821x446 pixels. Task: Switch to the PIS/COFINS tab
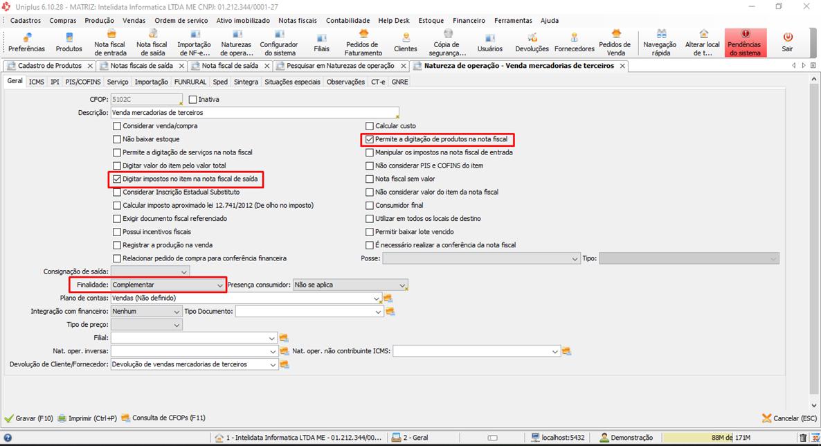point(83,82)
